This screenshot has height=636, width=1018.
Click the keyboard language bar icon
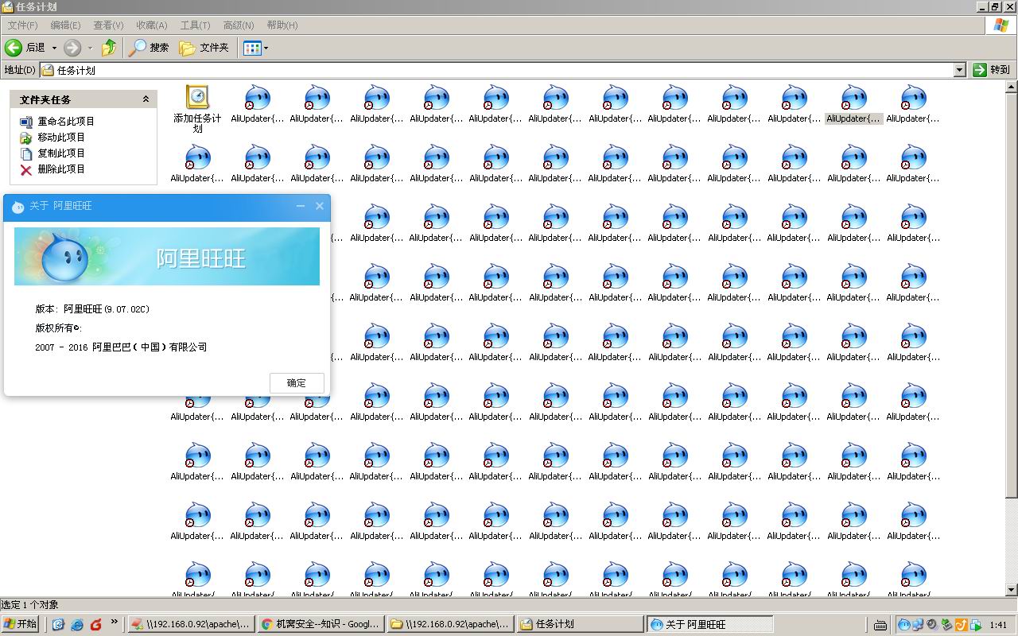880,624
